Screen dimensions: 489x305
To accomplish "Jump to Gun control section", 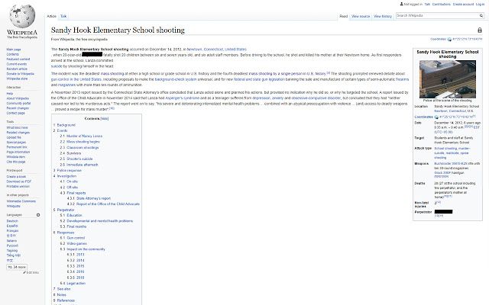I will pos(76,238).
